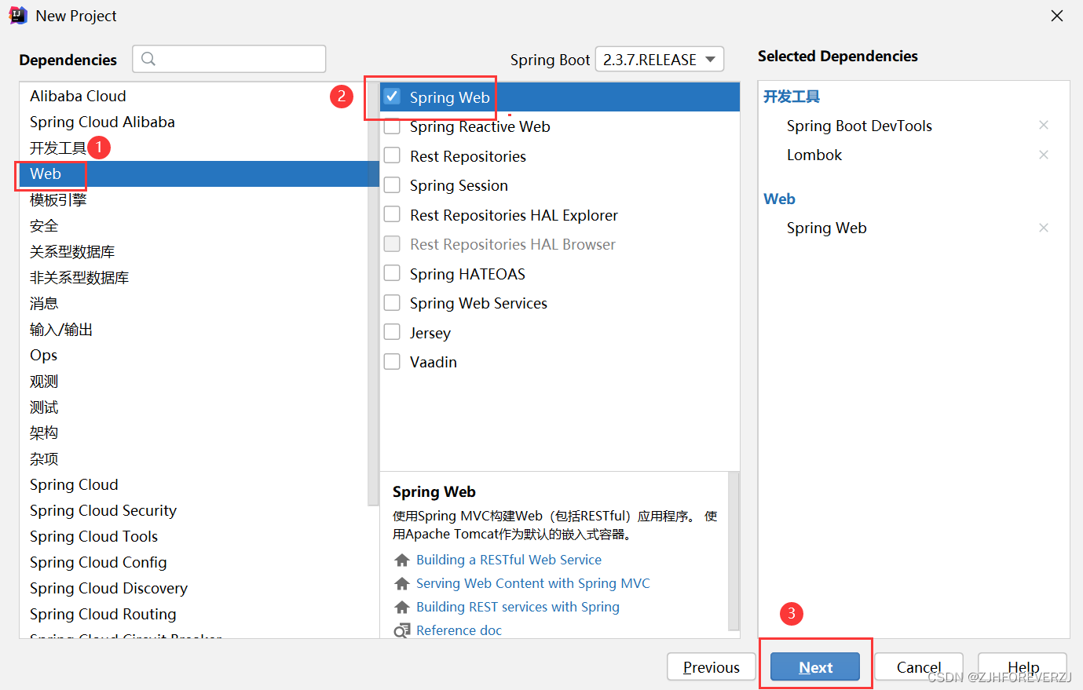Select Spring Boot DevTools in selected dependencies

click(x=859, y=126)
